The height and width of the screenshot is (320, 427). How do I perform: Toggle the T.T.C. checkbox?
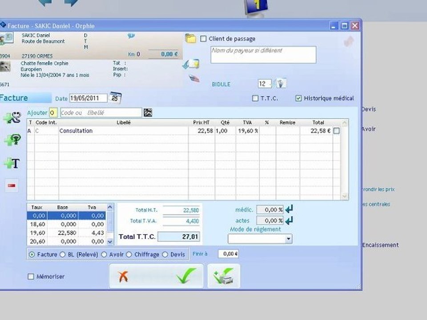pyautogui.click(x=255, y=98)
